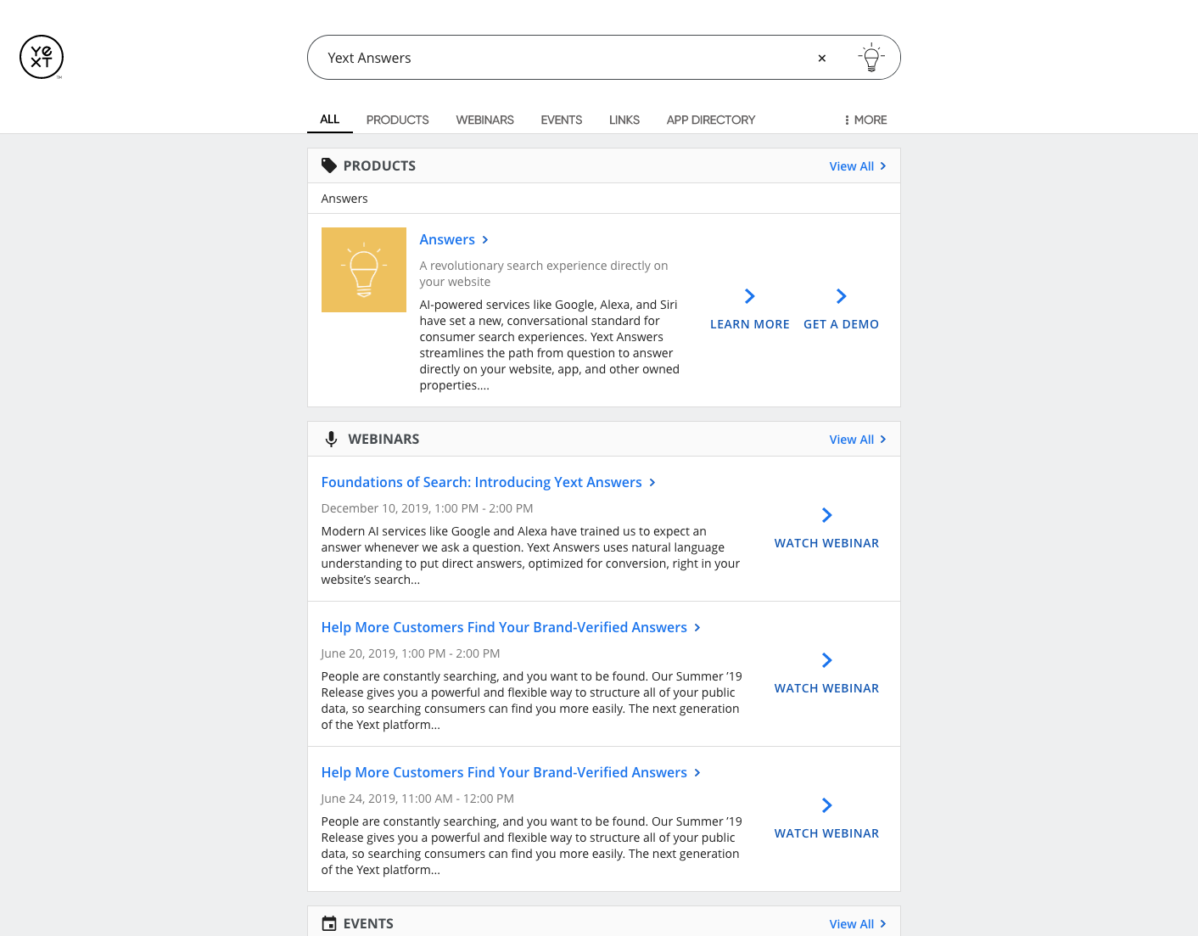
Task: View all Webinars results
Action: point(858,440)
